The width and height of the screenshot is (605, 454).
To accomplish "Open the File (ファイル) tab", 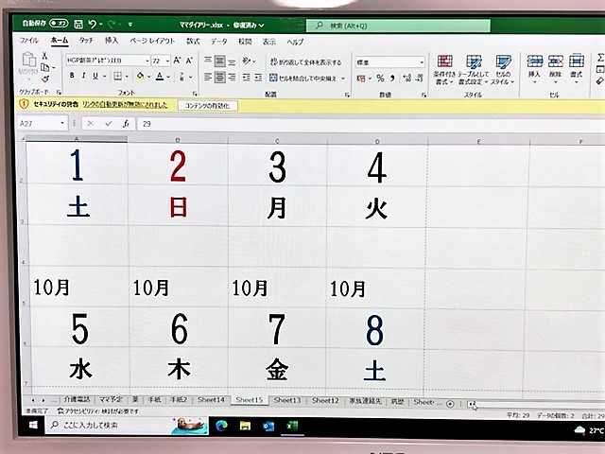I will point(29,40).
